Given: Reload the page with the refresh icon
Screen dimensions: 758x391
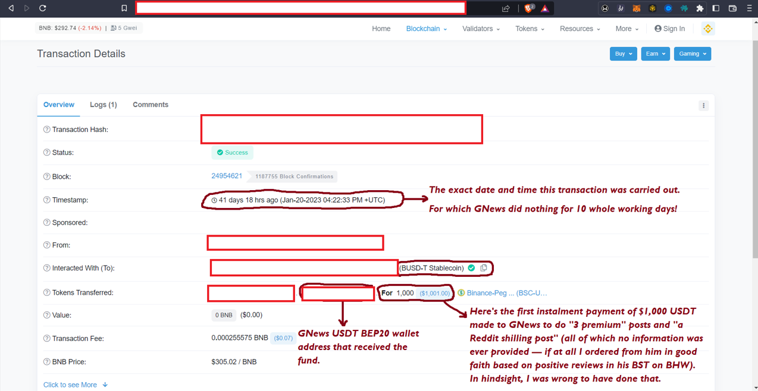Looking at the screenshot, I should [43, 8].
